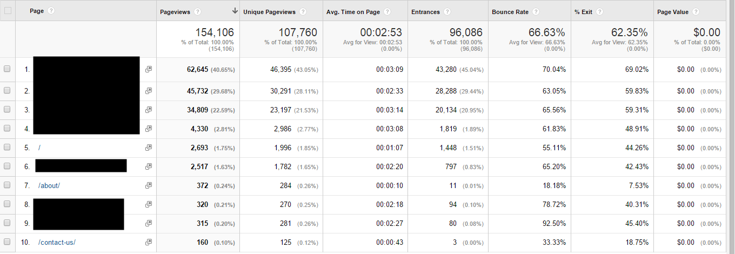Screen dimensions: 735x254
Task: Open the /about/ page link
Action: (x=49, y=185)
